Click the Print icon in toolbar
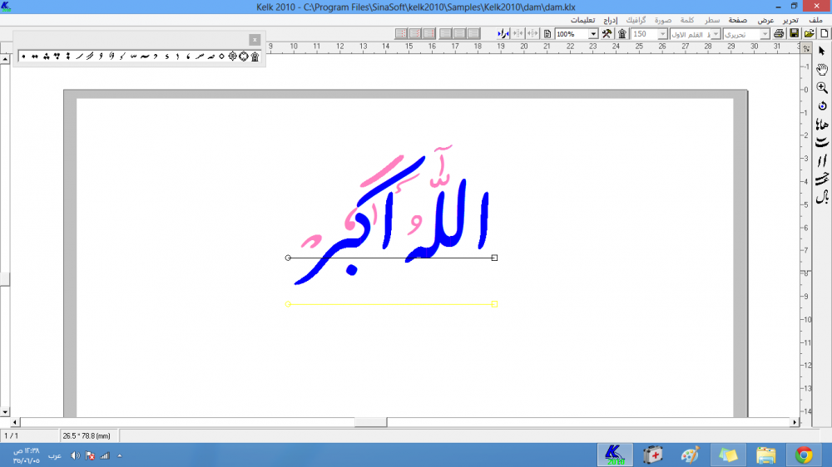 [779, 33]
